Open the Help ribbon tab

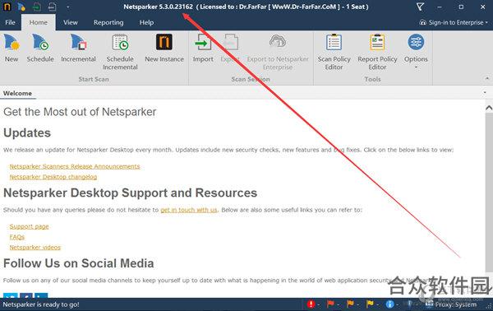(146, 22)
